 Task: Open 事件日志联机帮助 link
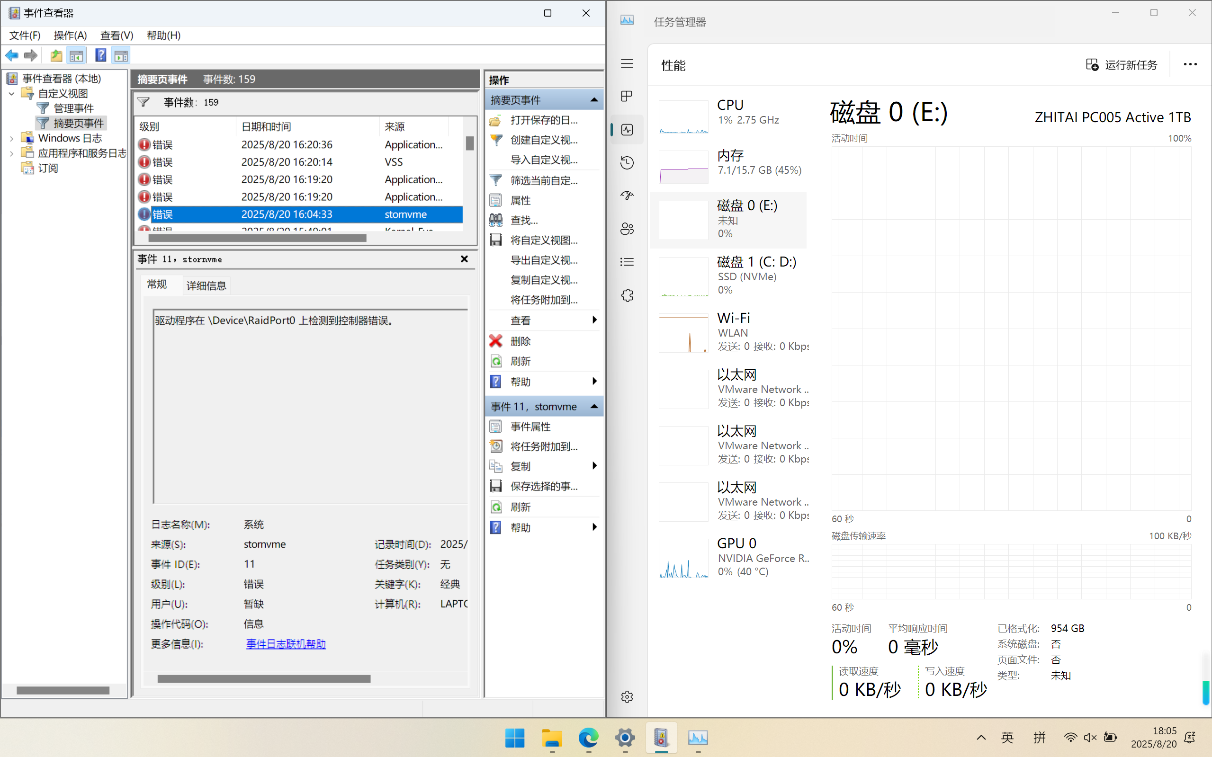pyautogui.click(x=286, y=644)
